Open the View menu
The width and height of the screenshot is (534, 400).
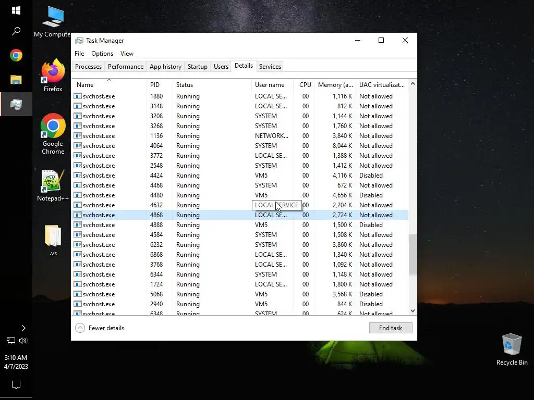click(127, 54)
